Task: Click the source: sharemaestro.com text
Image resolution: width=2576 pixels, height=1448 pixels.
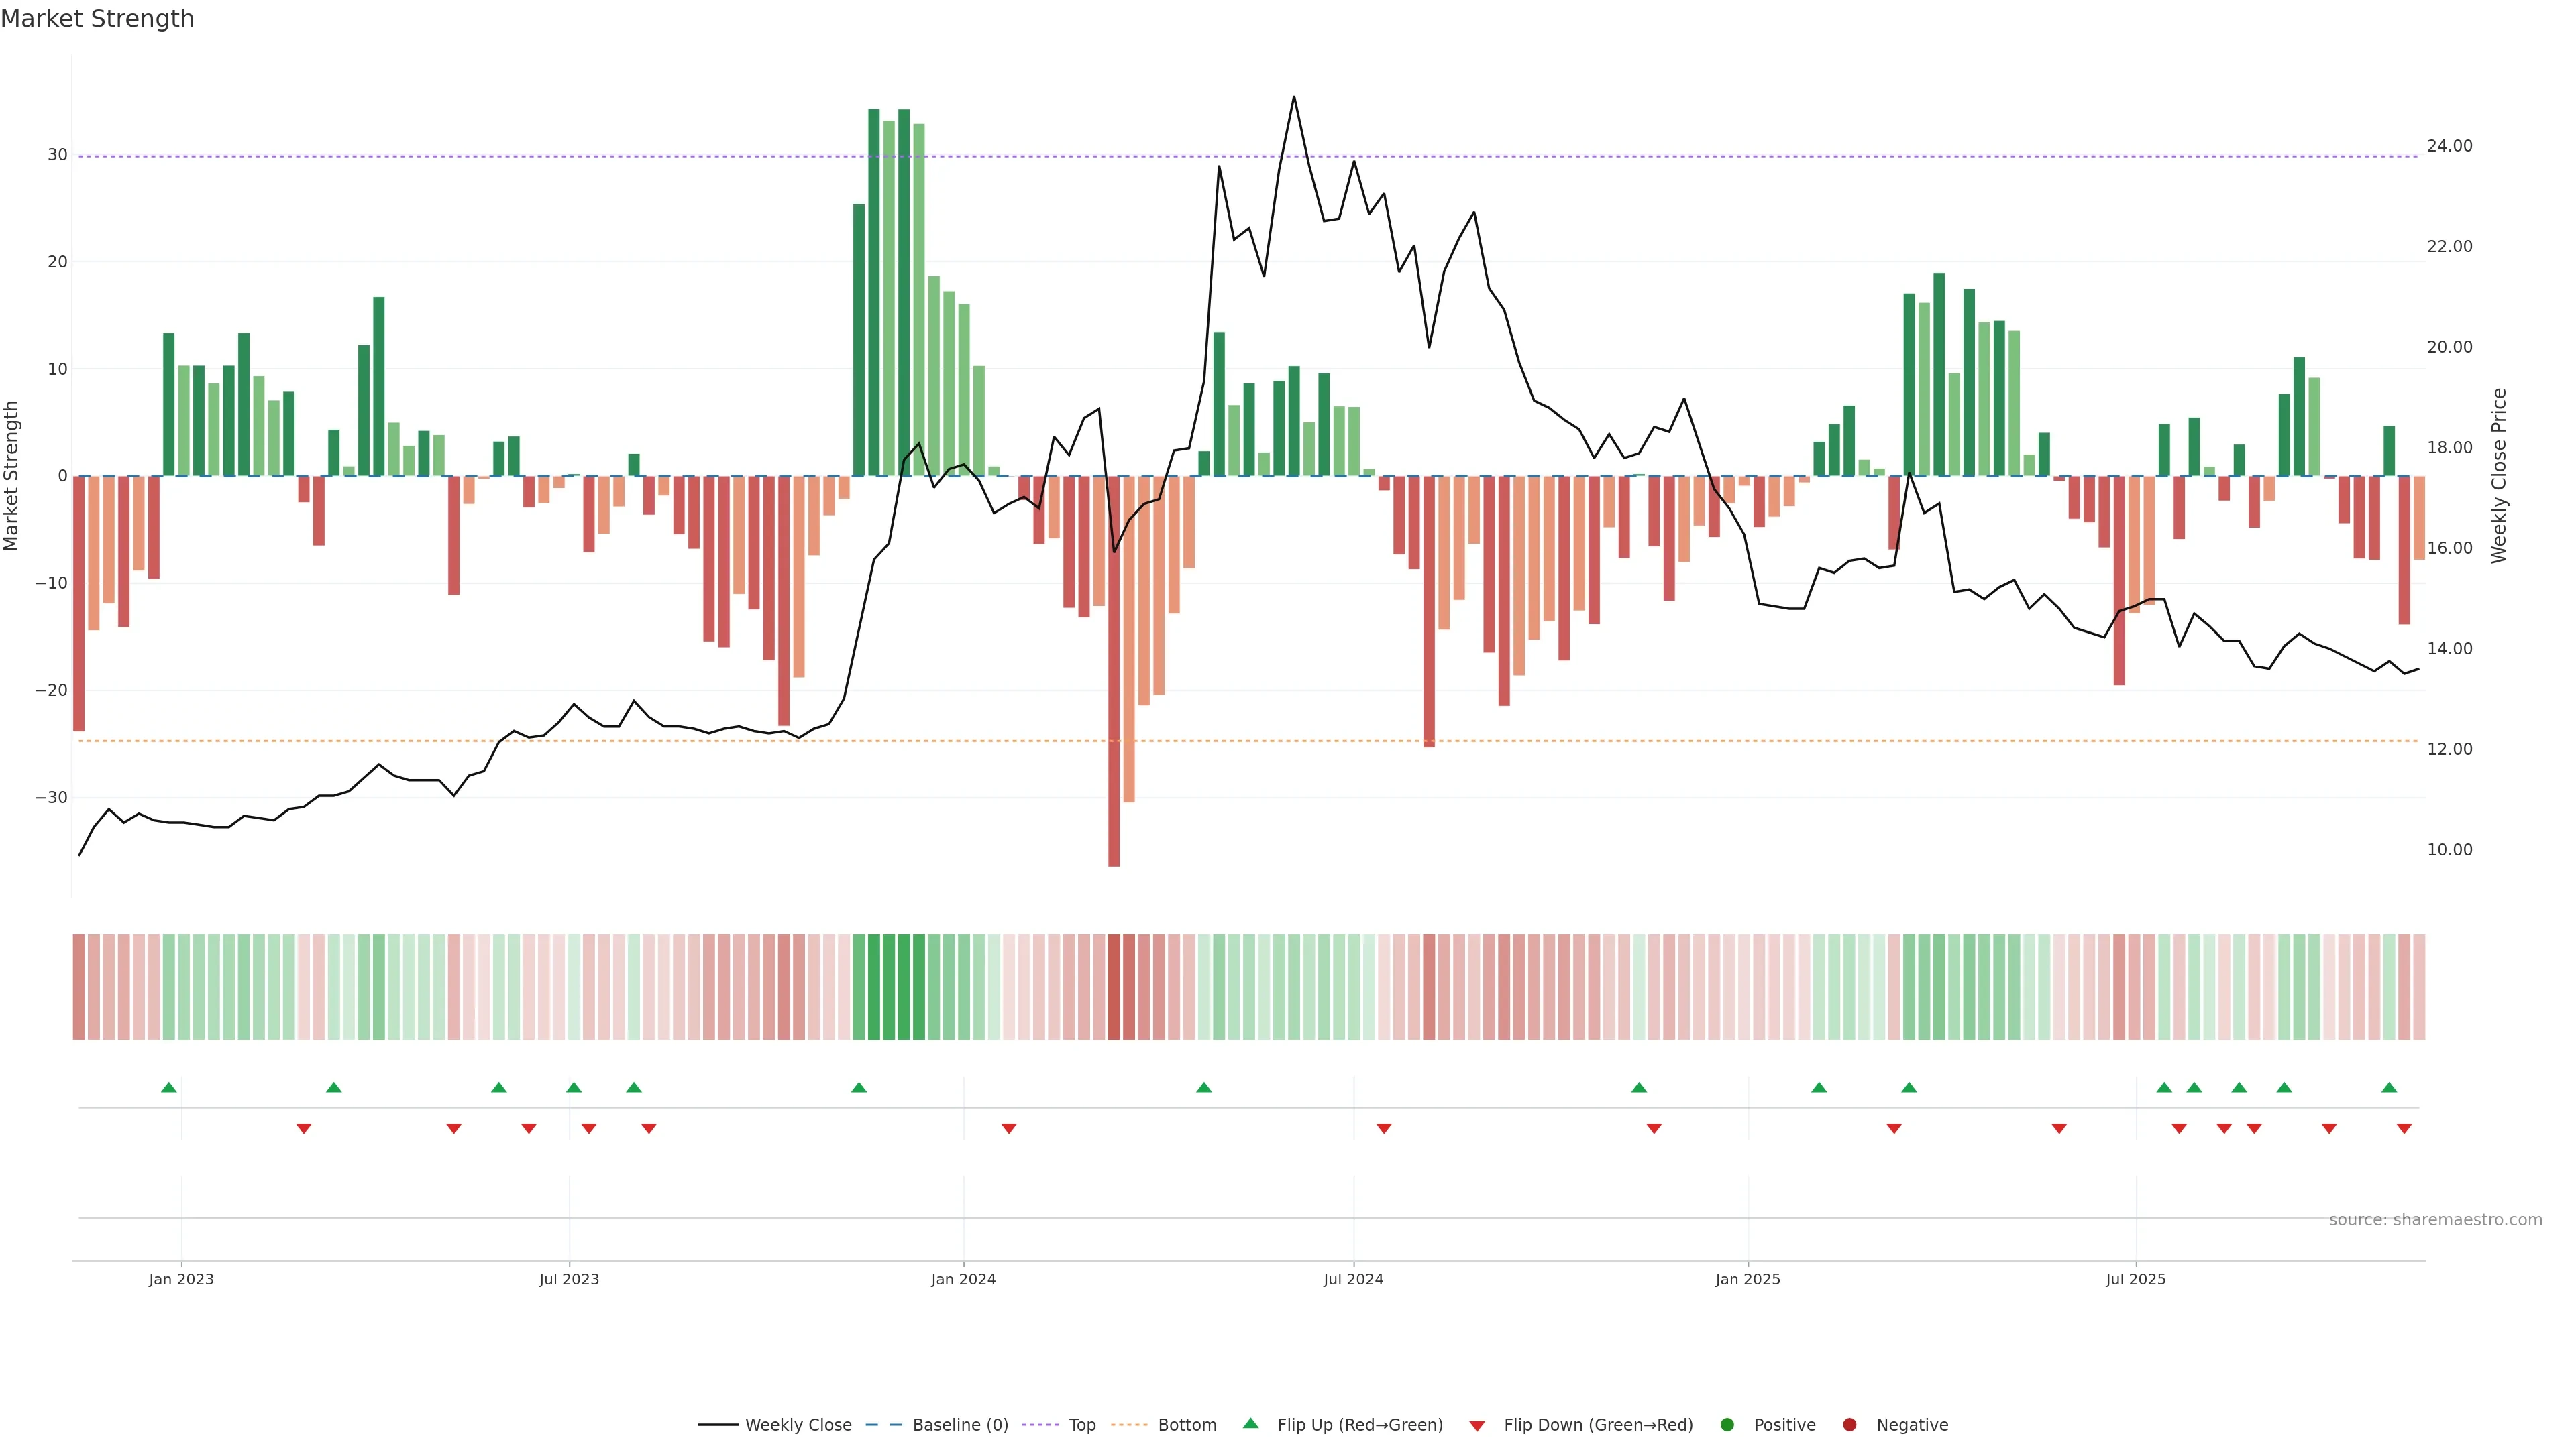Action: pyautogui.click(x=2435, y=1219)
